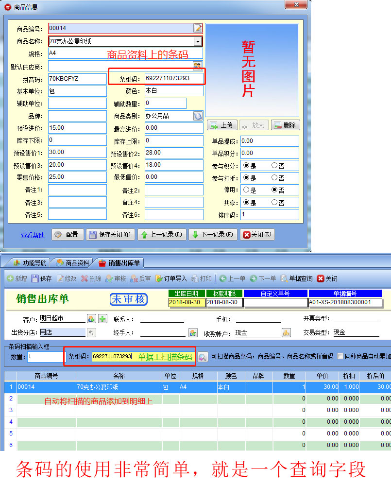Select 否 for 参与积分
The image size is (391, 486).
coord(274,166)
